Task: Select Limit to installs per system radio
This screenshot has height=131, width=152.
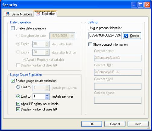Action: click(18, 87)
